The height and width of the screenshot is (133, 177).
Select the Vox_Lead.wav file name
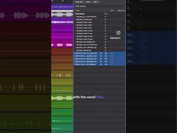coord(86,64)
